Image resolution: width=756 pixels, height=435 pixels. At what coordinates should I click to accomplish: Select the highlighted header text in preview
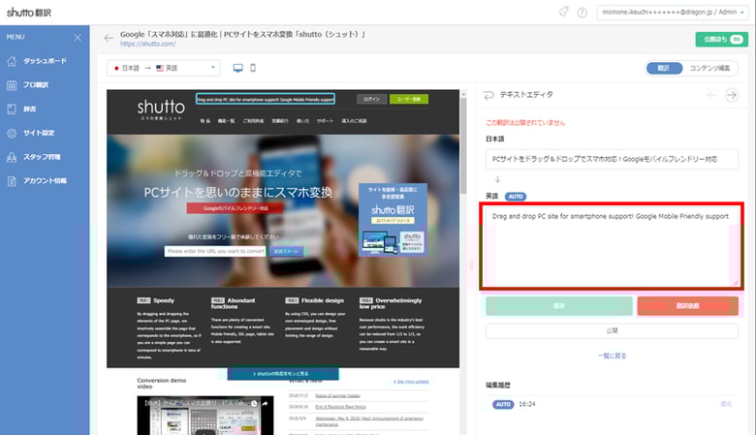click(266, 99)
